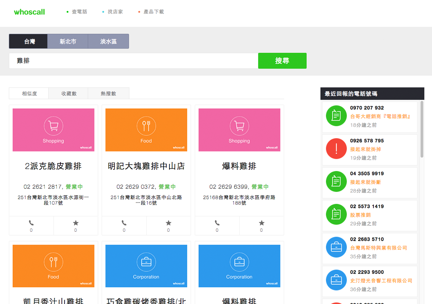
Task: Select the 新北市 city tab
Action: (x=68, y=41)
